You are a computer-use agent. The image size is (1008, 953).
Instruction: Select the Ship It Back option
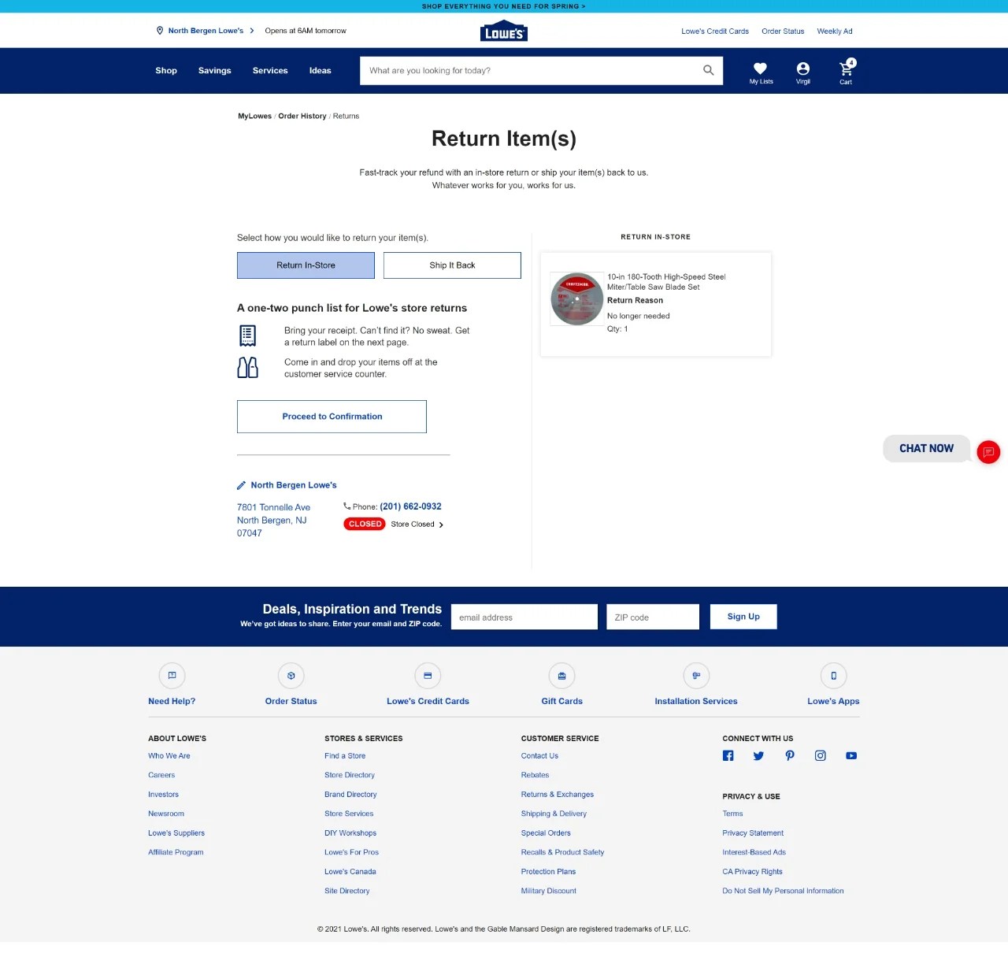coord(452,265)
